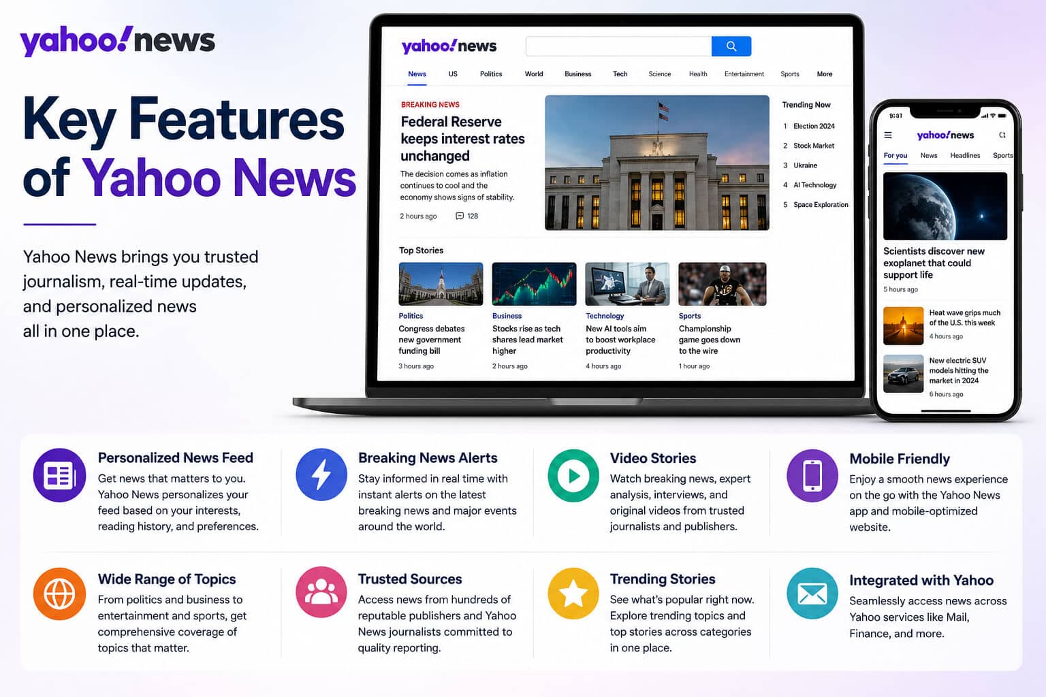Click the blue search magnifier button on laptop
Viewport: 1046px width, 697px height.
pos(731,46)
